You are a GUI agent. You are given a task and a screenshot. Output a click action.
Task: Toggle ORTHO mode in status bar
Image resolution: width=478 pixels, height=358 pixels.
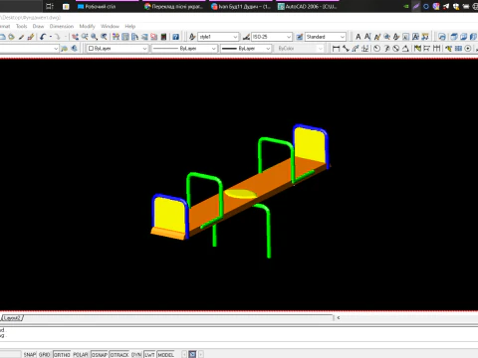[62, 355]
